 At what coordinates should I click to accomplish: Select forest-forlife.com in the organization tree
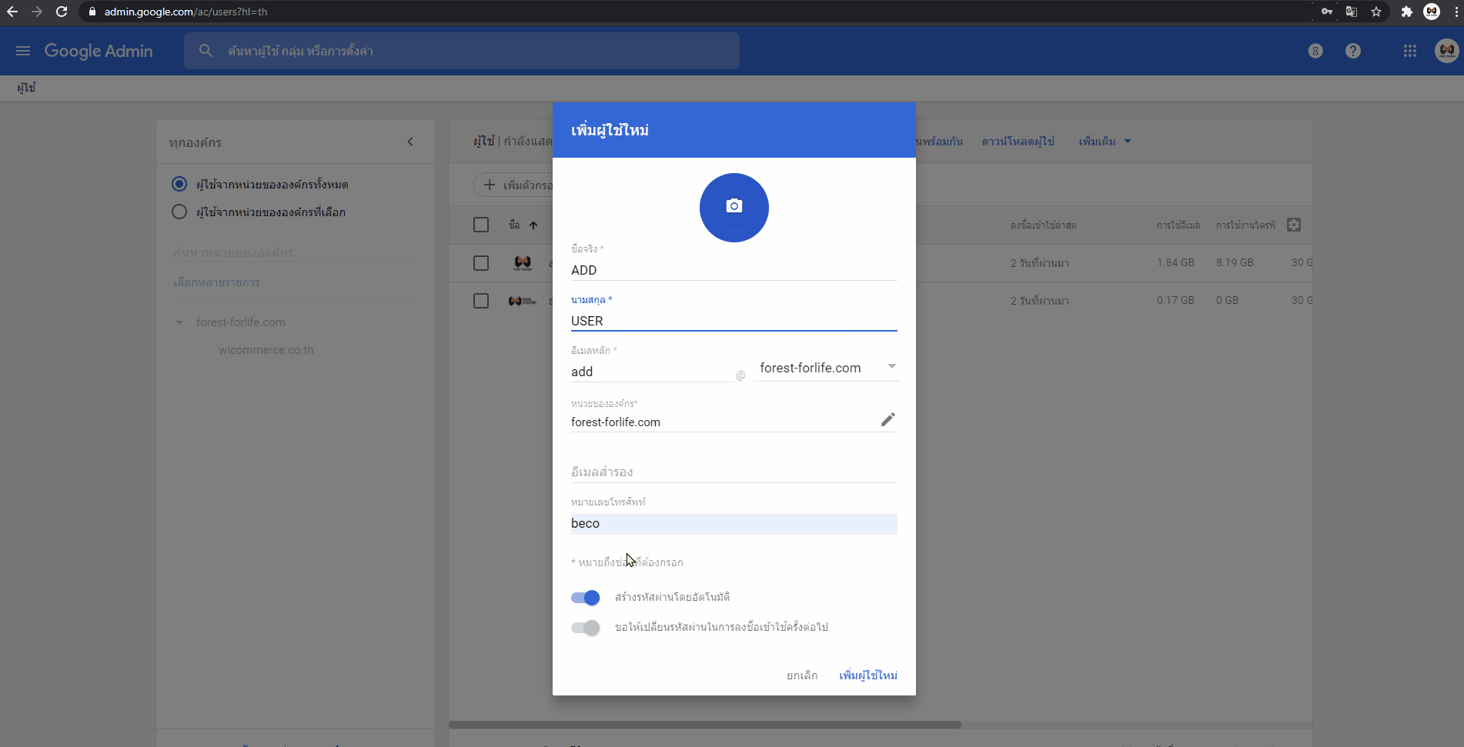coord(241,322)
